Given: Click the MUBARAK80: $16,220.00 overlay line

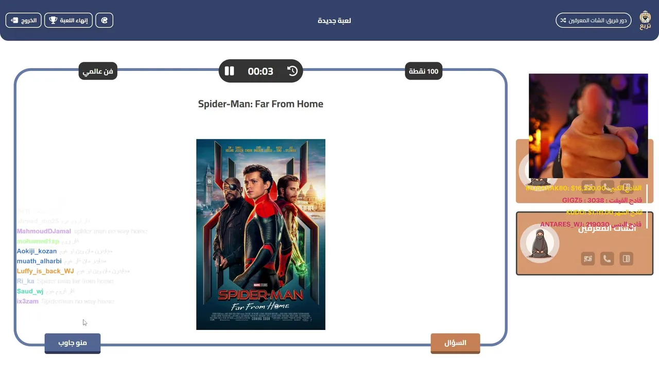Looking at the screenshot, I should pyautogui.click(x=583, y=188).
